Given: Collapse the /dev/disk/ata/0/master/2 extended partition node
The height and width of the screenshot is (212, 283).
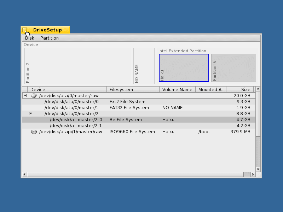Looking at the screenshot, I should (30, 114).
